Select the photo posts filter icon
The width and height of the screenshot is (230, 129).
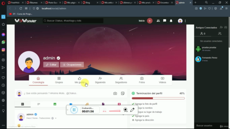[55, 104]
